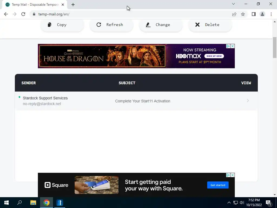Reload the page with browser reload icon

[23, 14]
